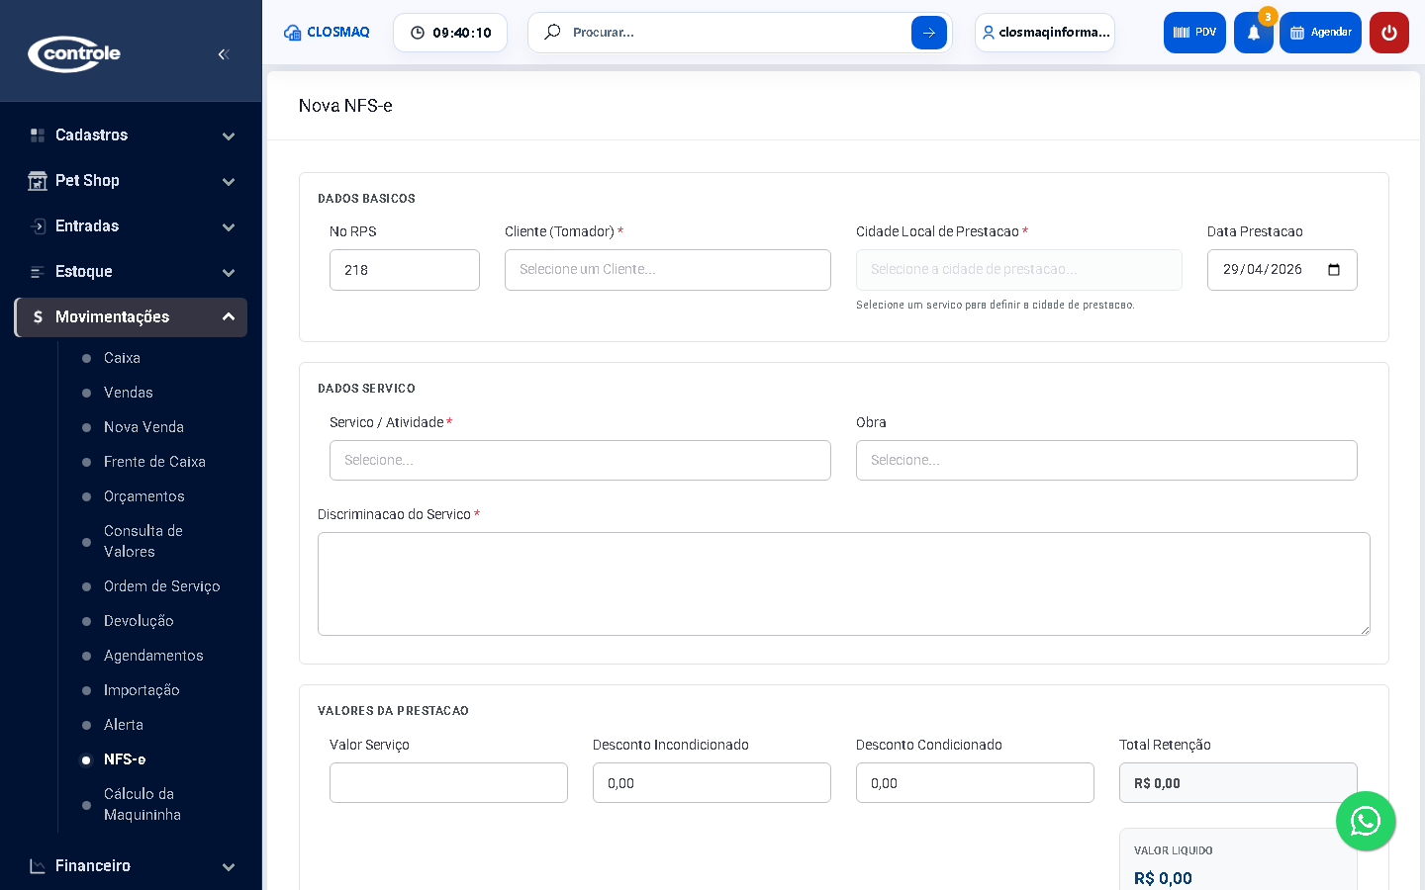Collapse the Movimentações menu
This screenshot has width=1425, height=890.
[x=131, y=317]
